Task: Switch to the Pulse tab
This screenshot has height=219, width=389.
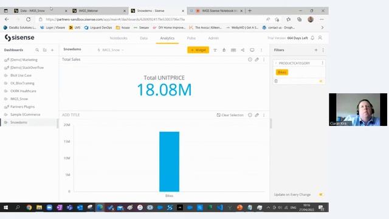Action: pyautogui.click(x=191, y=38)
